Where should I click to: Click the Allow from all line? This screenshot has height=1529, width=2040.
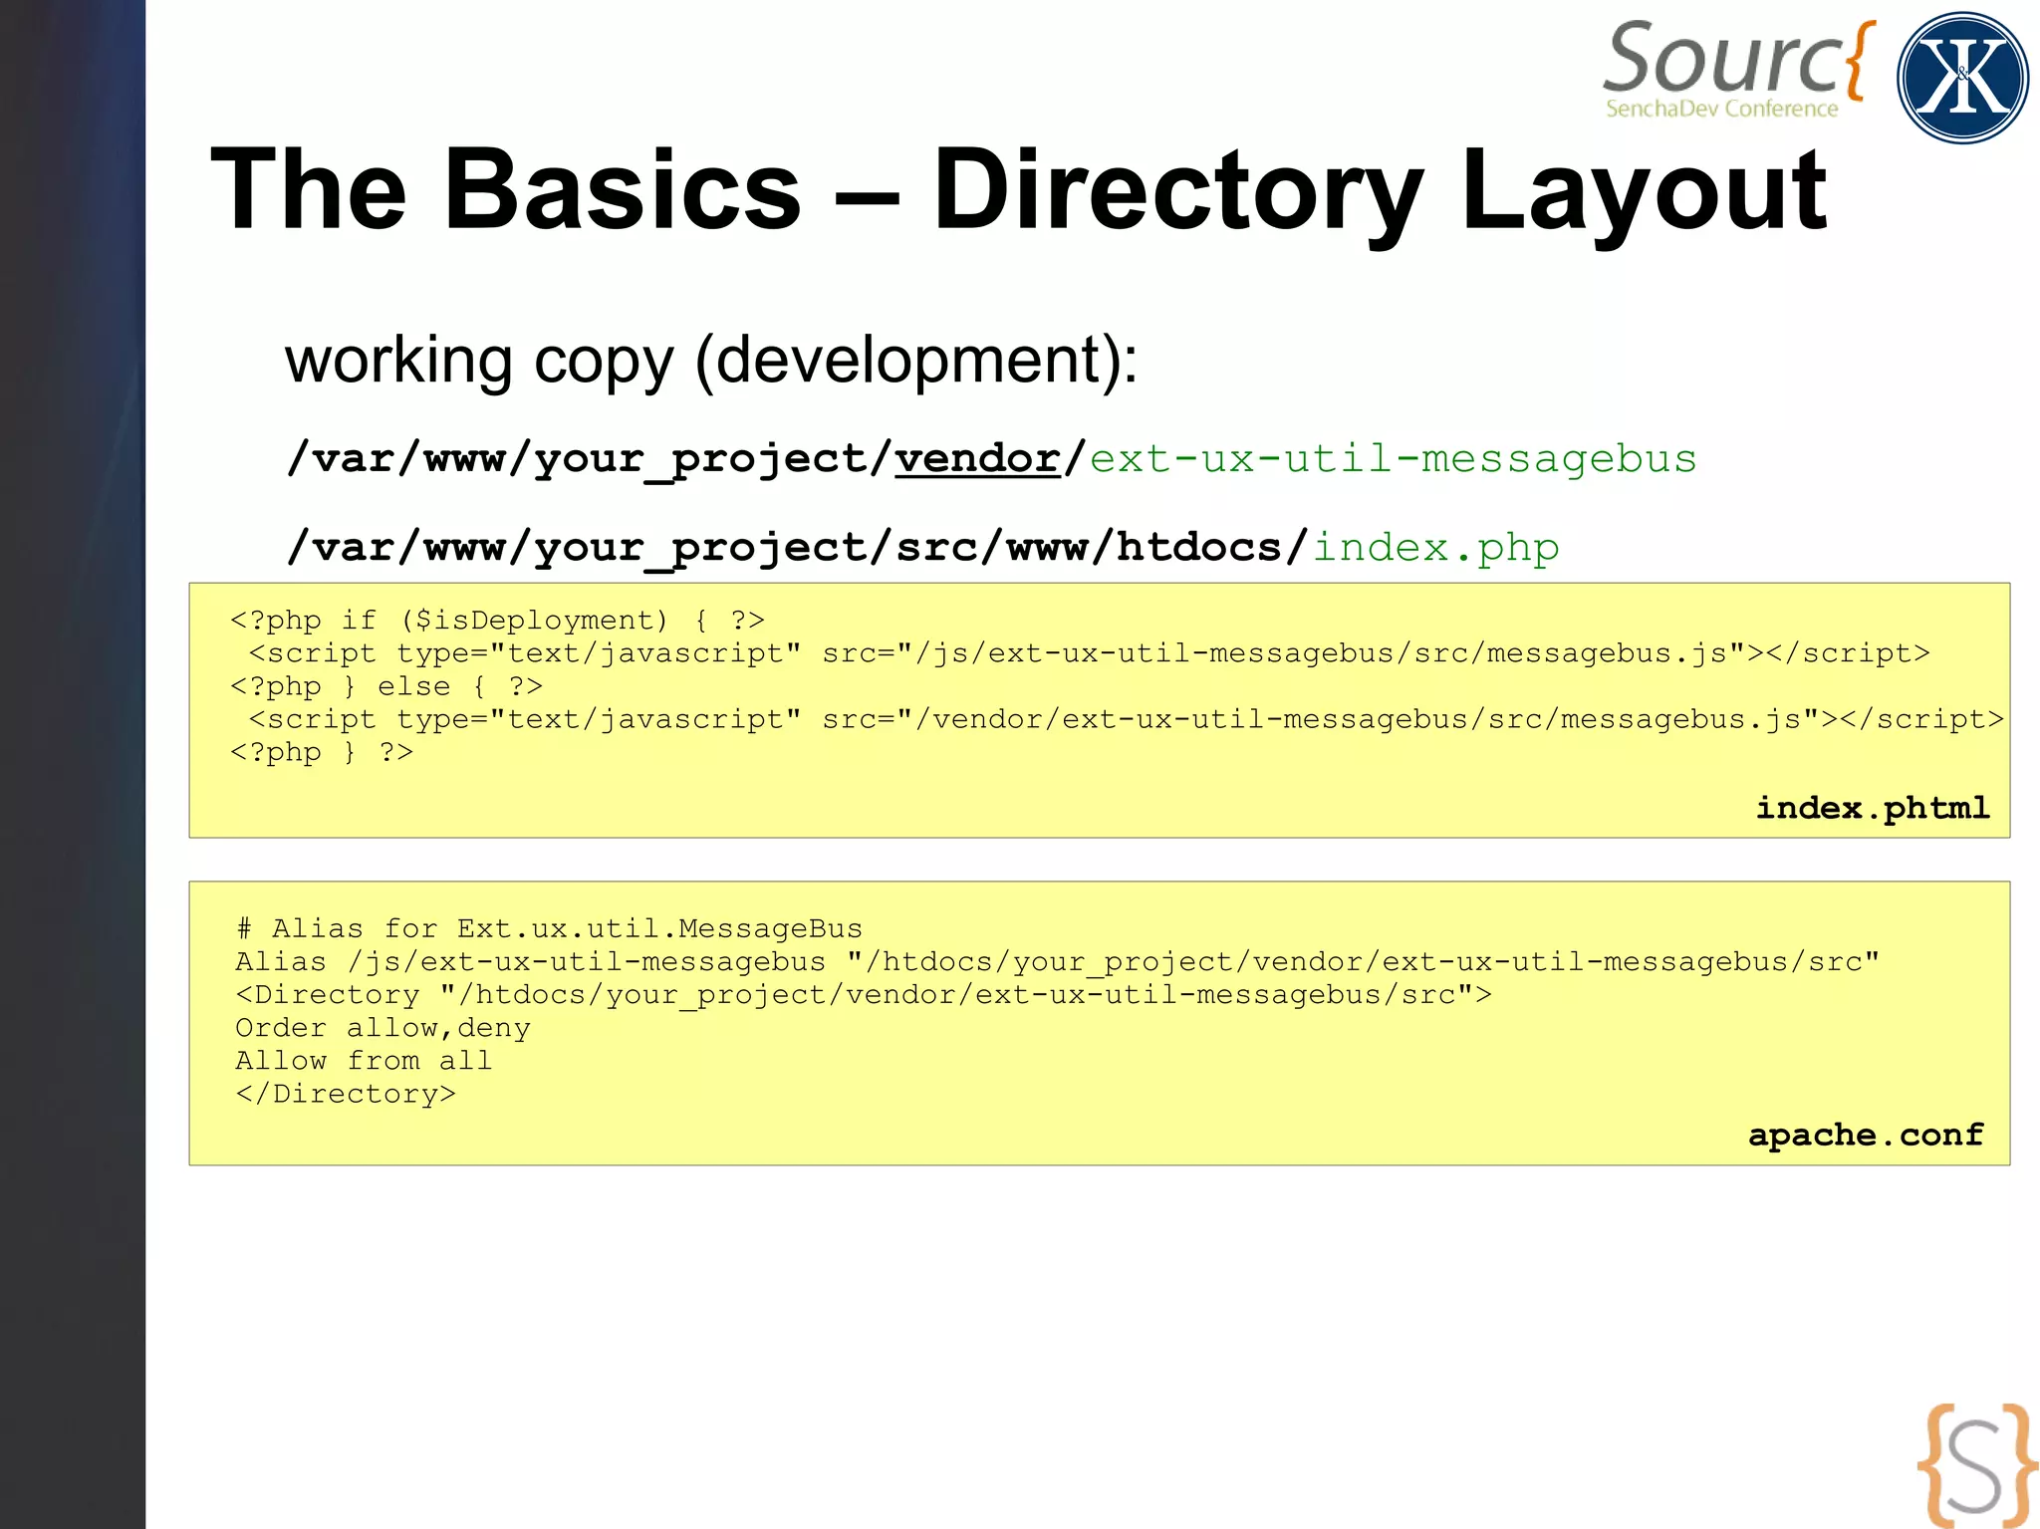364,1060
